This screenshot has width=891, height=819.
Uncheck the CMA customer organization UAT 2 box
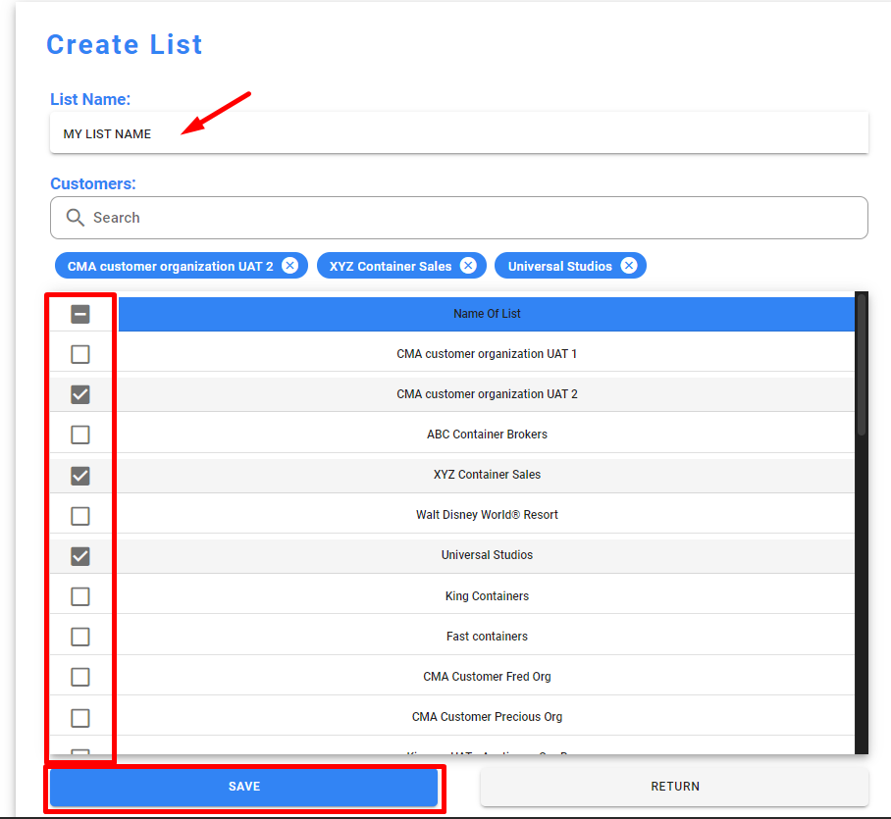coord(80,394)
